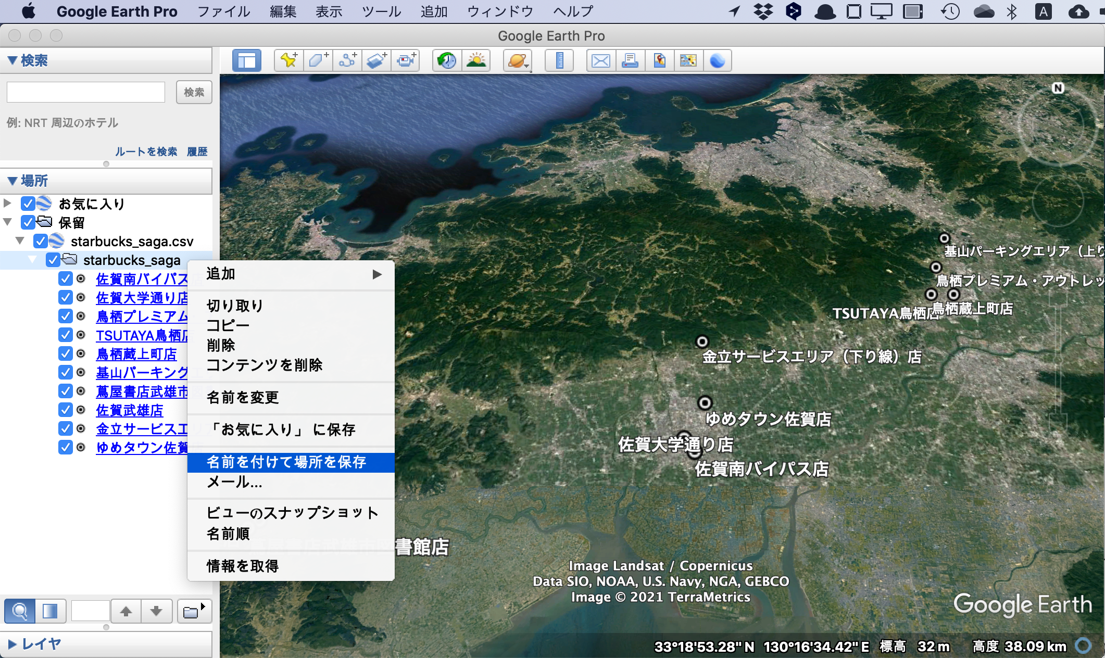
Task: Choose 情報を取得 from context menu
Action: [291, 566]
